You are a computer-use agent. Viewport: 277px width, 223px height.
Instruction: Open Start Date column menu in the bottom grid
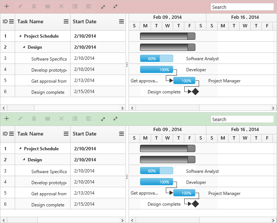click(122, 134)
